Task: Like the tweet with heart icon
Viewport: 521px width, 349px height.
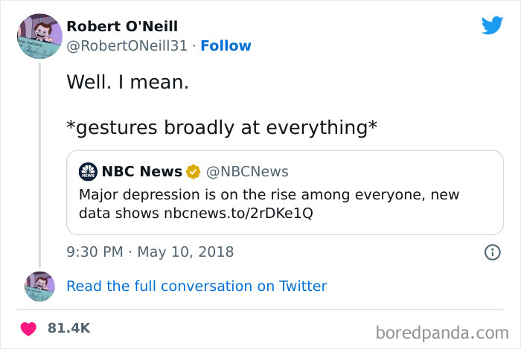Action: pyautogui.click(x=29, y=328)
